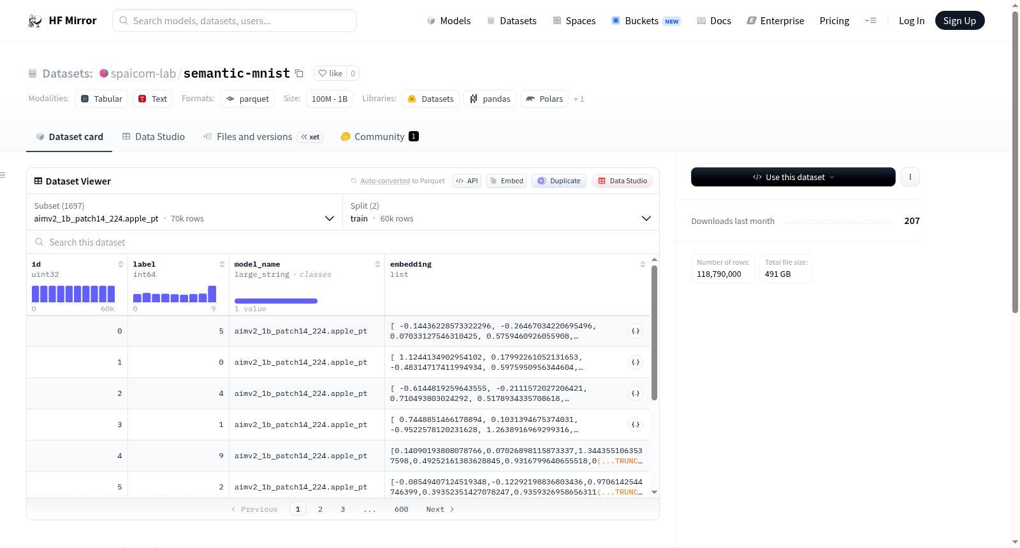The image size is (1020, 548).
Task: Open Datasets in the top navigation
Action: pyautogui.click(x=512, y=20)
